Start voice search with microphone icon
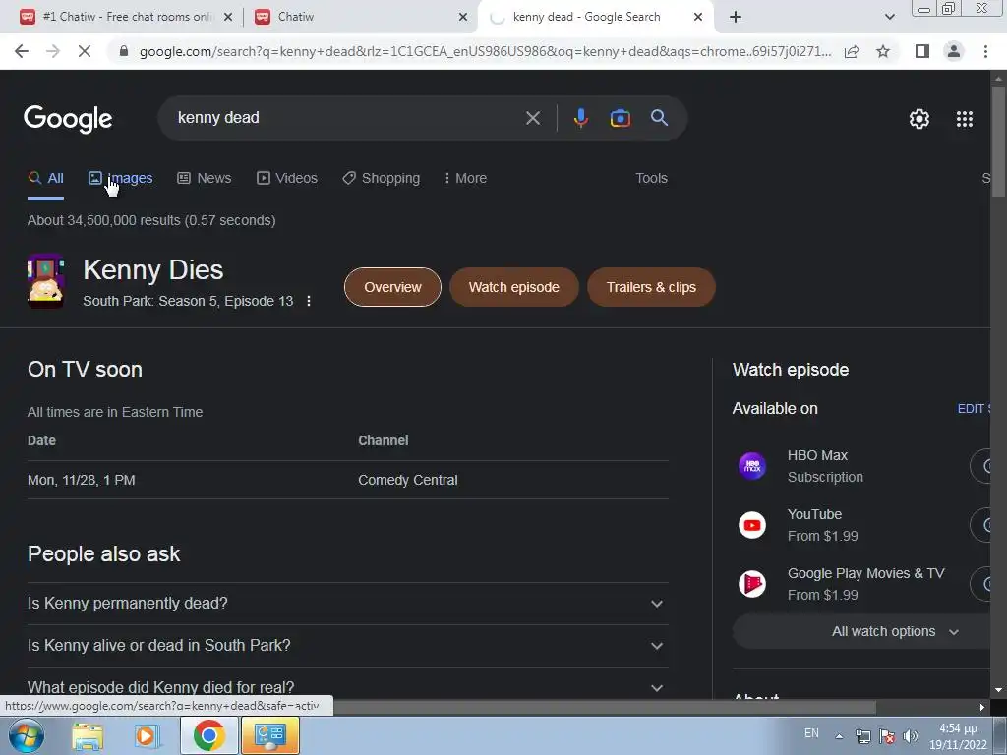 tap(580, 118)
